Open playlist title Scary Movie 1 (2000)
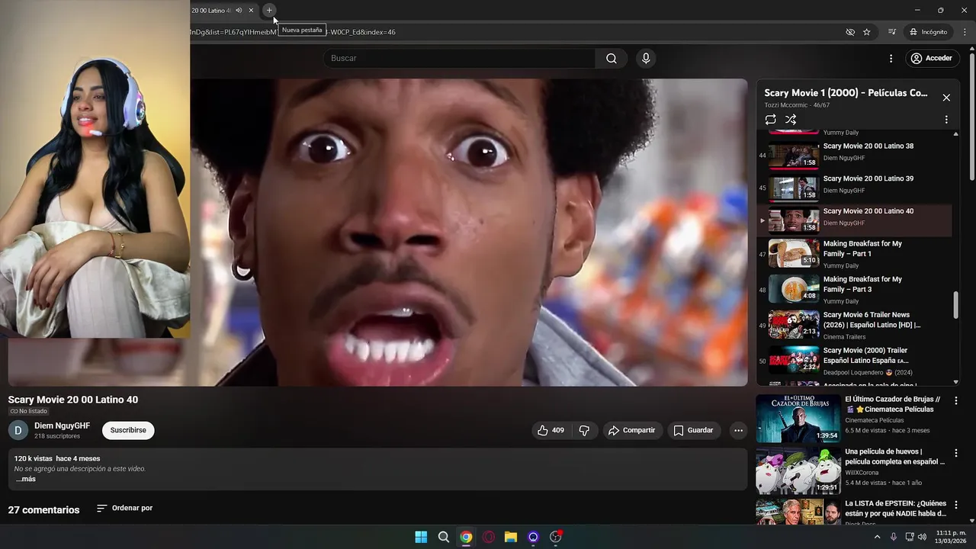This screenshot has height=549, width=976. point(846,93)
